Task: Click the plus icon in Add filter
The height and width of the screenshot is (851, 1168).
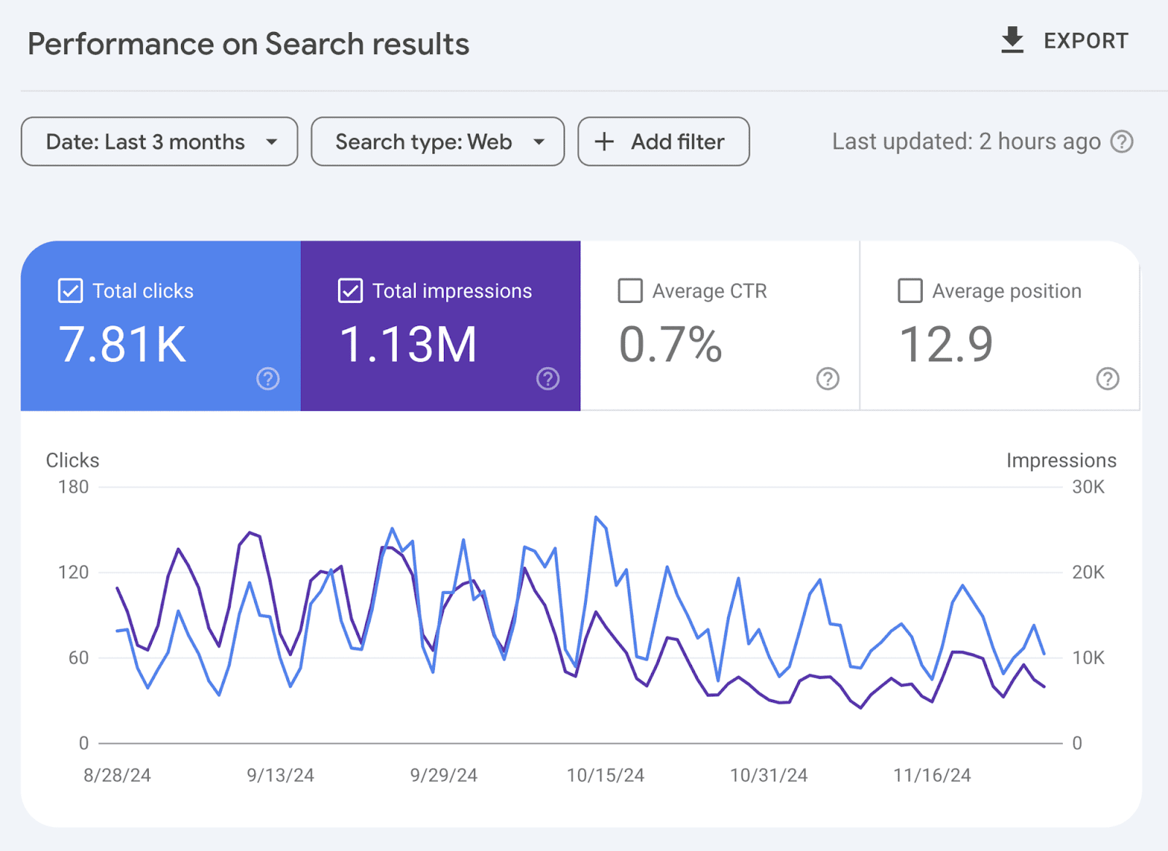Action: tap(604, 142)
